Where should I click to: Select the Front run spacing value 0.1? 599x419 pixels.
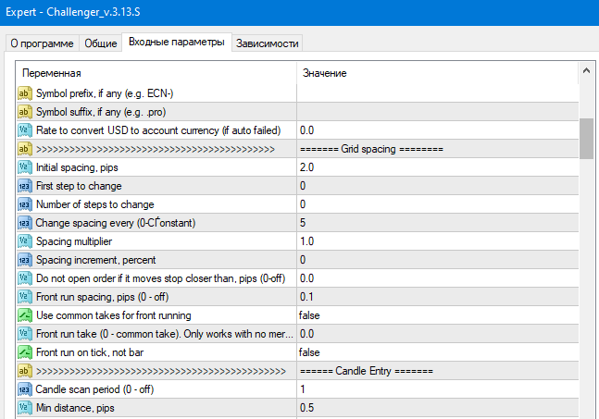click(306, 297)
